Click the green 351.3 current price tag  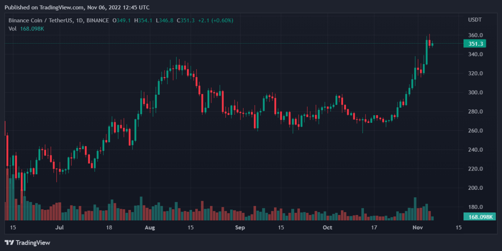[x=476, y=44]
